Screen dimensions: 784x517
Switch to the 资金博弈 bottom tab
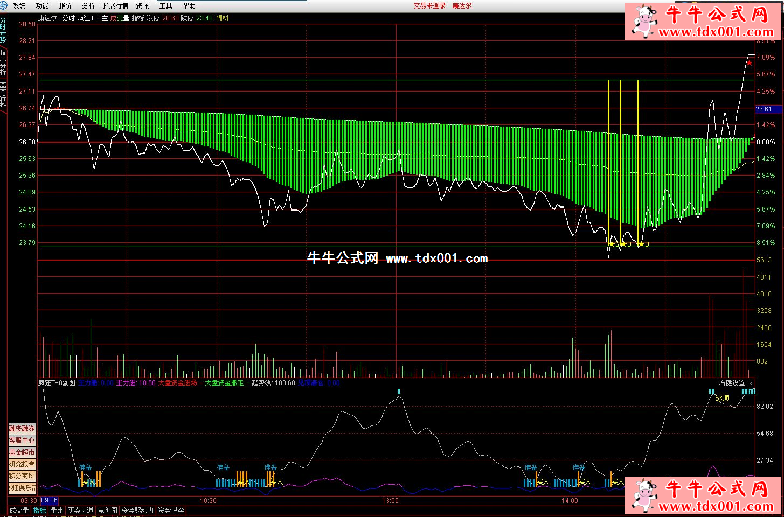[x=171, y=510]
